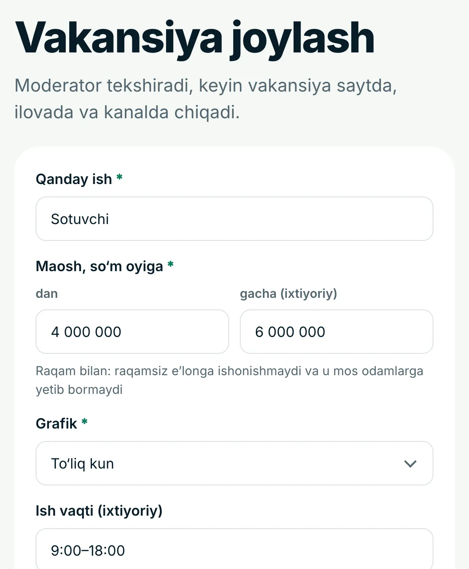This screenshot has width=469, height=569.
Task: Click the "gacha (ixtiyoriy)" sublabel
Action: pyautogui.click(x=289, y=293)
